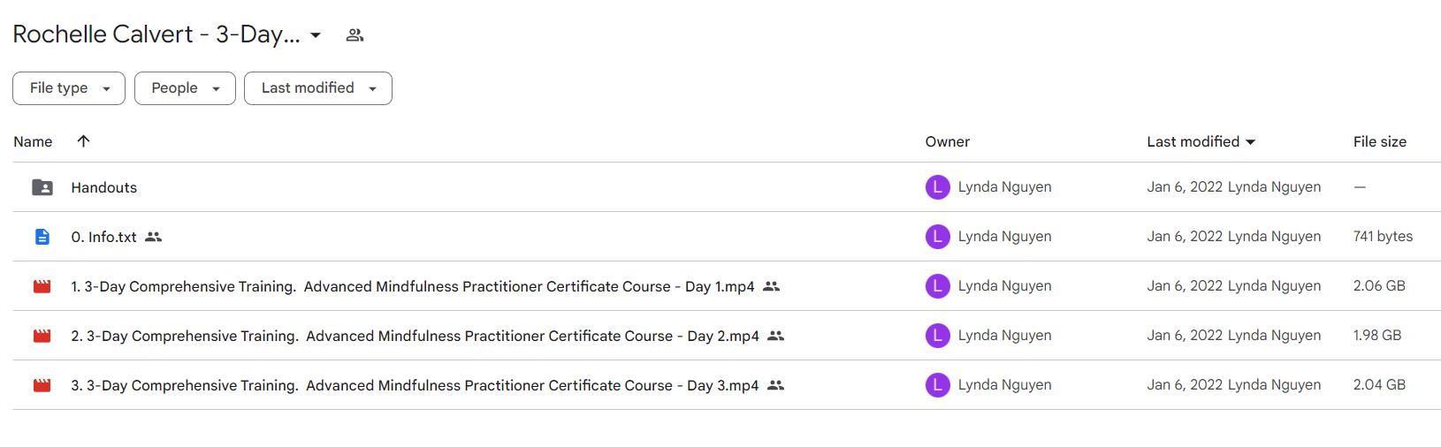Click the blue document icon for 0. Info.txt
This screenshot has width=1441, height=447.
click(42, 237)
